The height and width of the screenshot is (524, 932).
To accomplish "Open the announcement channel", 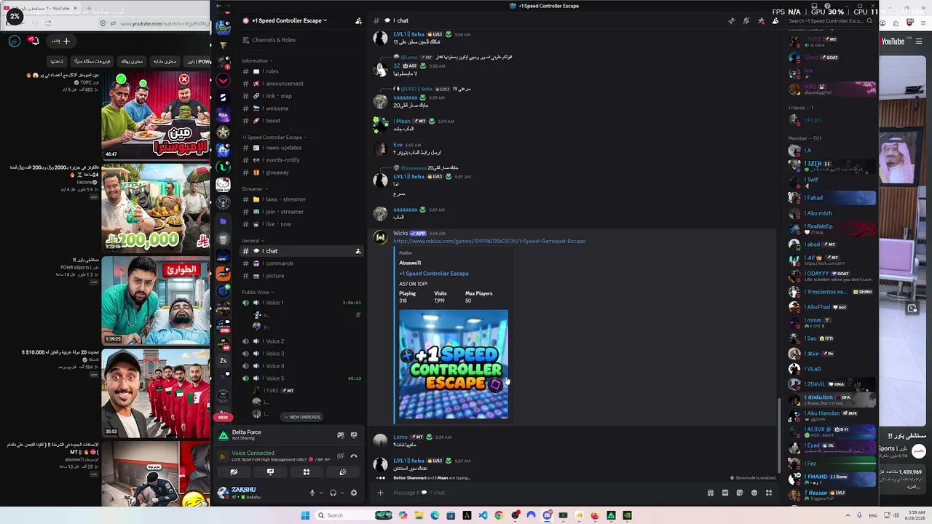I will 301,84.
